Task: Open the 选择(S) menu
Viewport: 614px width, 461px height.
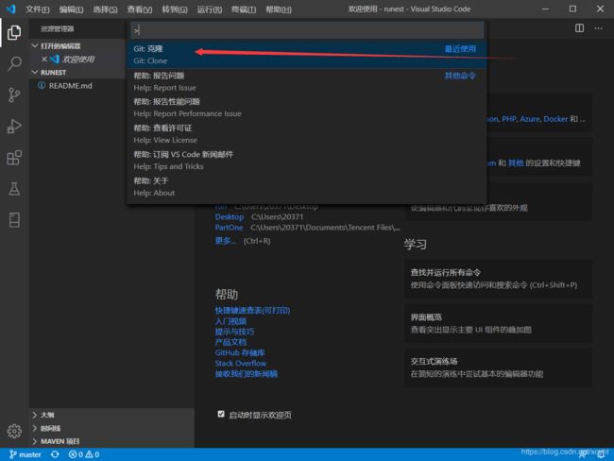Action: pyautogui.click(x=105, y=9)
